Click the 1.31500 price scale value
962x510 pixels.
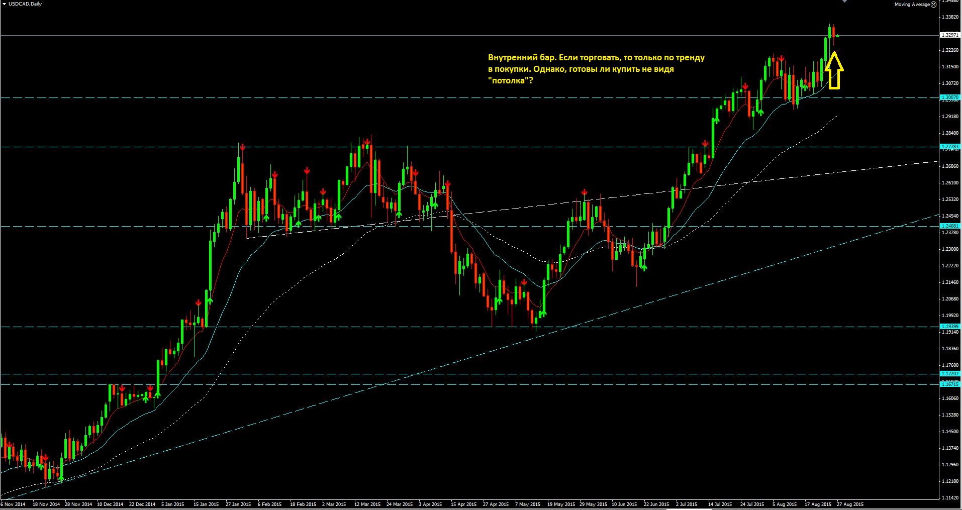[x=949, y=66]
